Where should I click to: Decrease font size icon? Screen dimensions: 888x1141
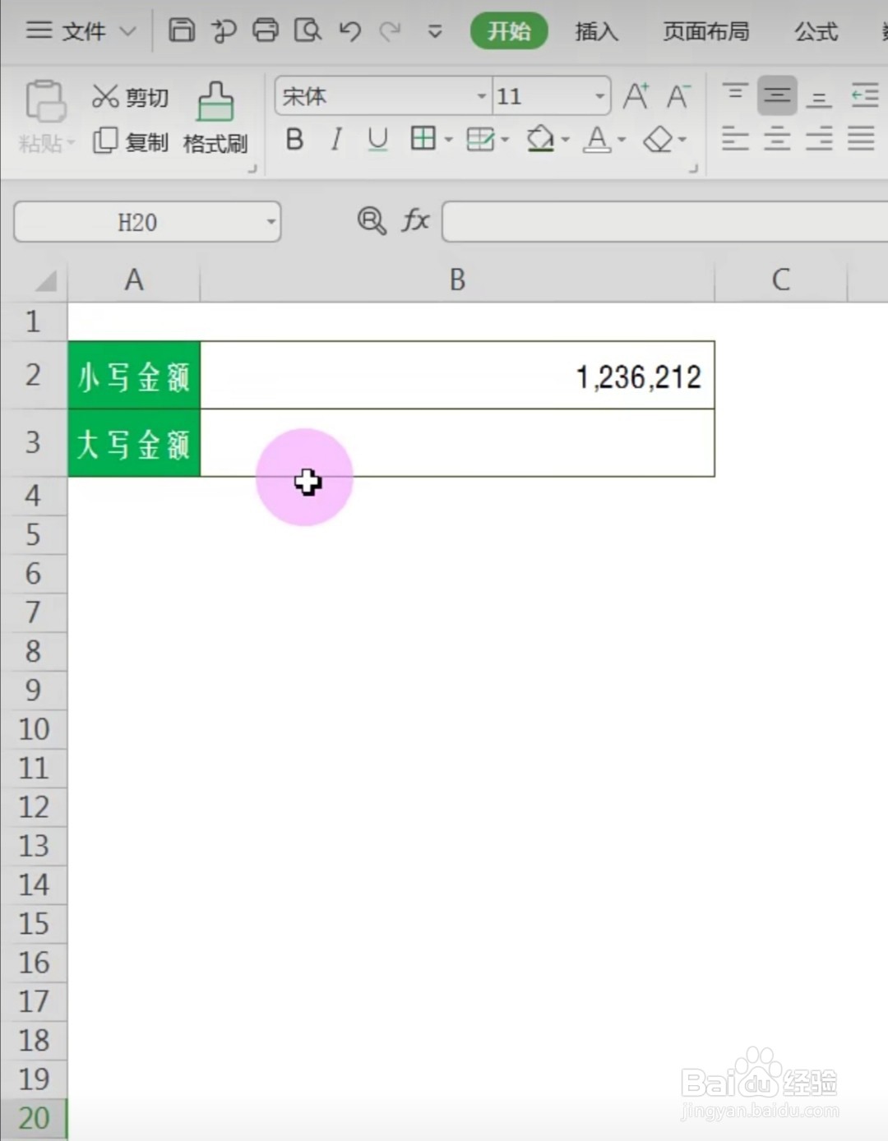(x=678, y=96)
